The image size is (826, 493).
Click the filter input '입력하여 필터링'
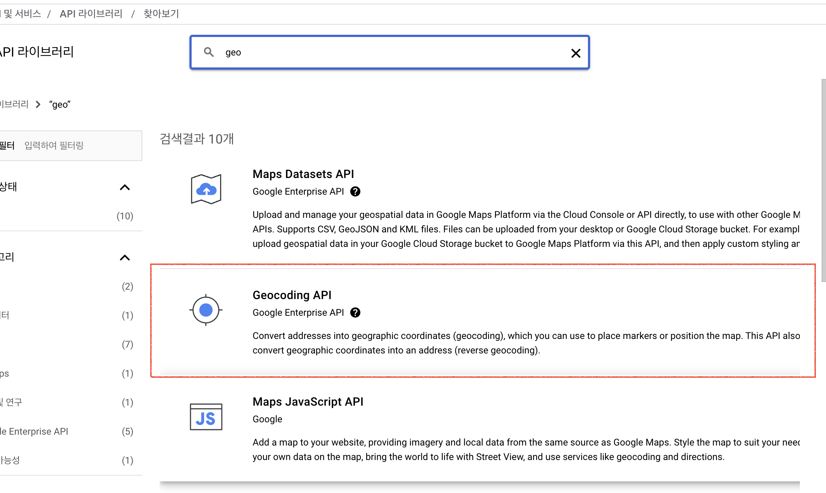pyautogui.click(x=71, y=146)
